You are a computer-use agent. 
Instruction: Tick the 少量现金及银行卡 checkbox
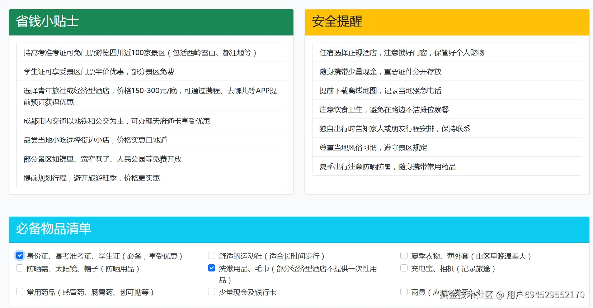coord(212,292)
